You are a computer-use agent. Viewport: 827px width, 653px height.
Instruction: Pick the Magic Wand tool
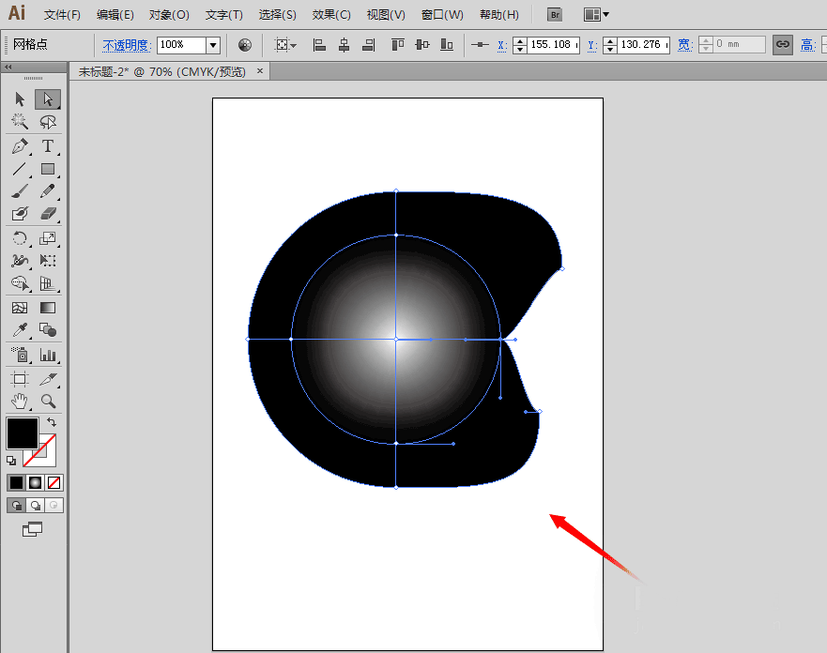coord(20,122)
